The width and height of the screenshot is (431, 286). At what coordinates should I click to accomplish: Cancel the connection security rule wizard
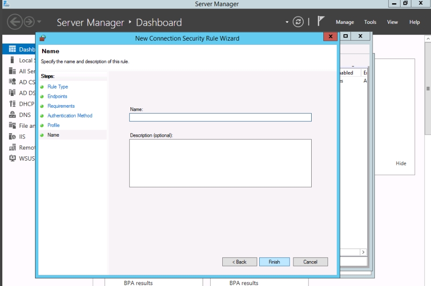310,262
